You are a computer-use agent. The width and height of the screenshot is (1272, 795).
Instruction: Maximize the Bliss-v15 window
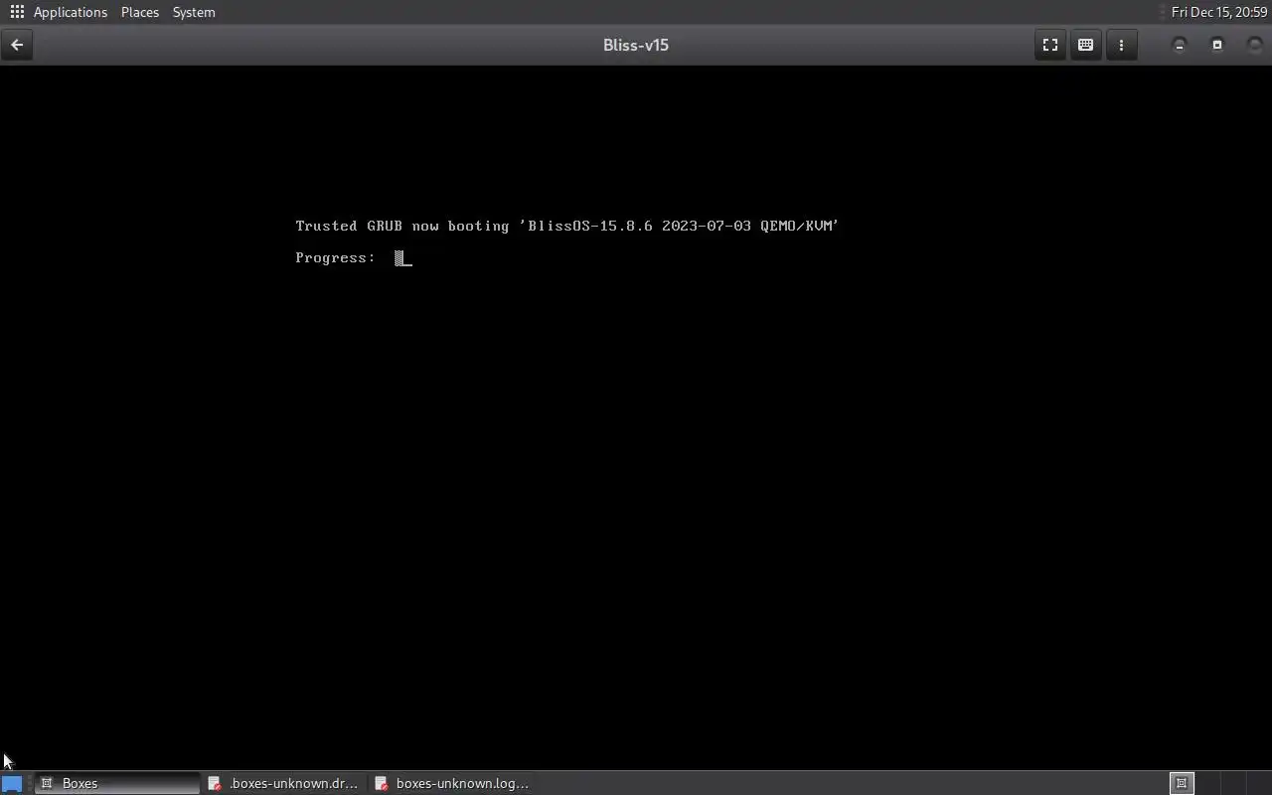(x=1217, y=45)
